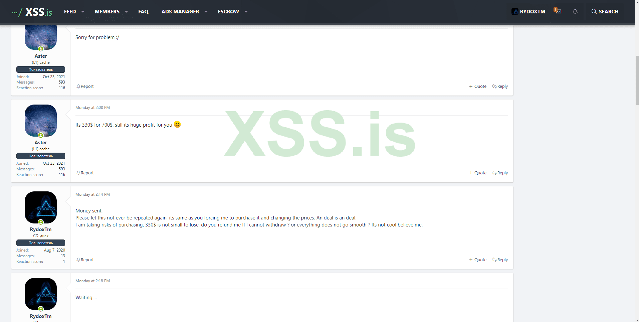
Task: Open RydoxTm's profile from the "Waiting...." post
Action: click(x=41, y=316)
